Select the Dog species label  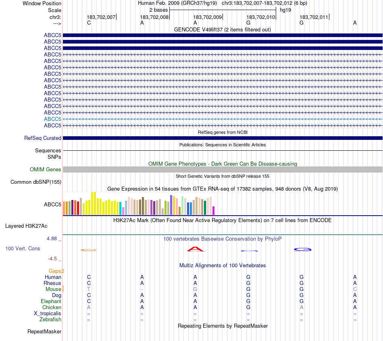[x=56, y=295]
